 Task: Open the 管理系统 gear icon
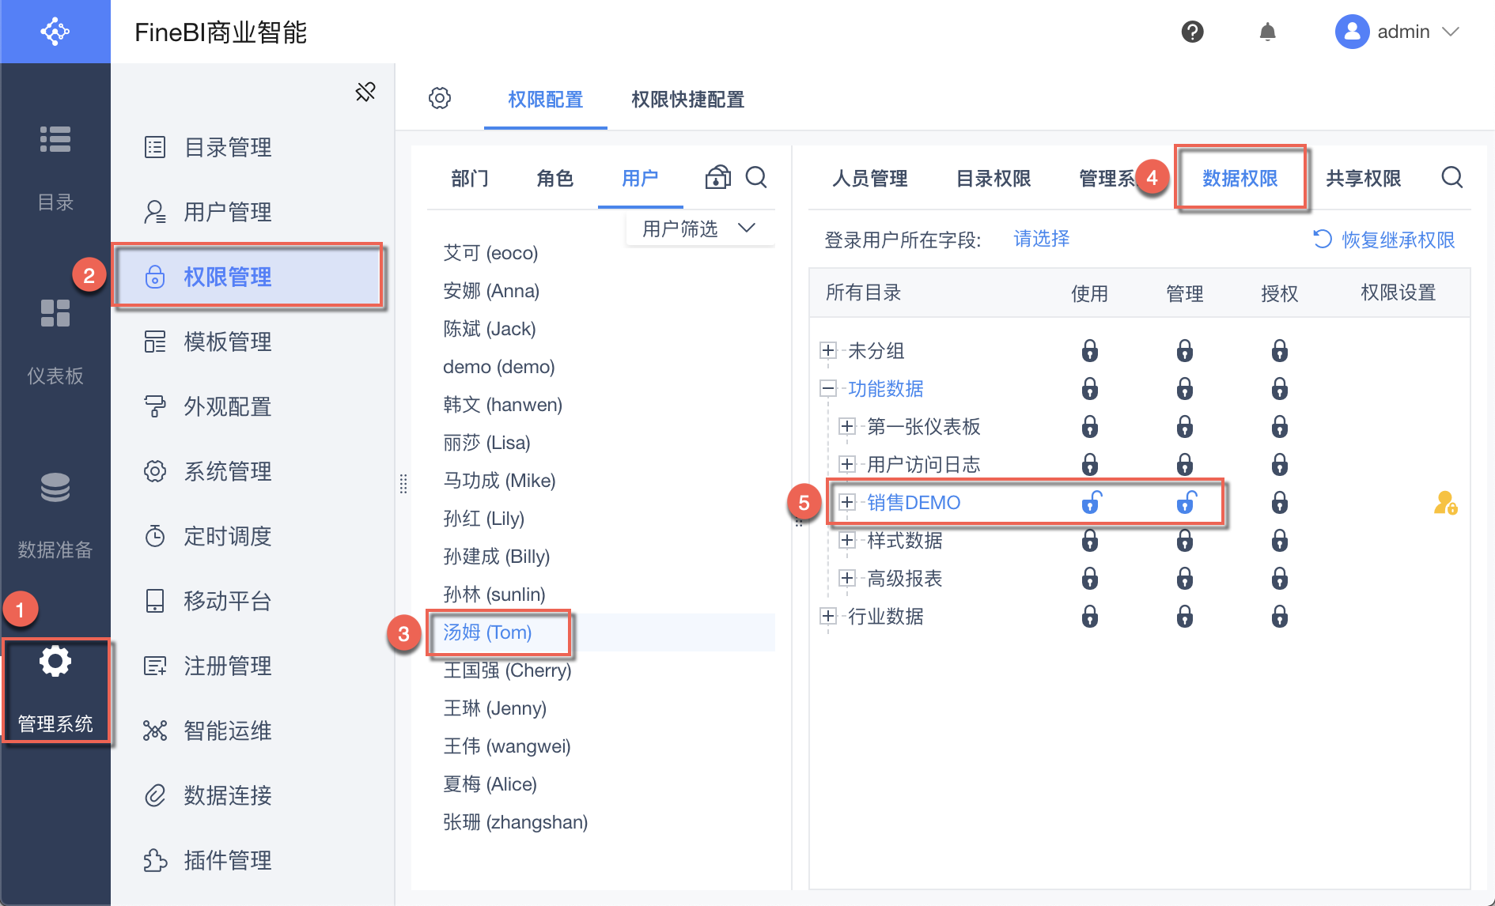[55, 661]
